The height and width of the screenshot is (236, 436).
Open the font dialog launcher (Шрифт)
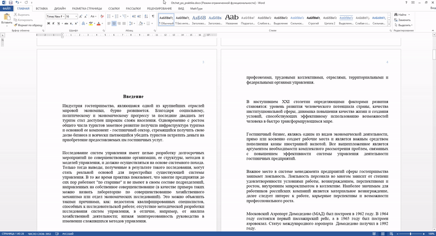coord(104,31)
